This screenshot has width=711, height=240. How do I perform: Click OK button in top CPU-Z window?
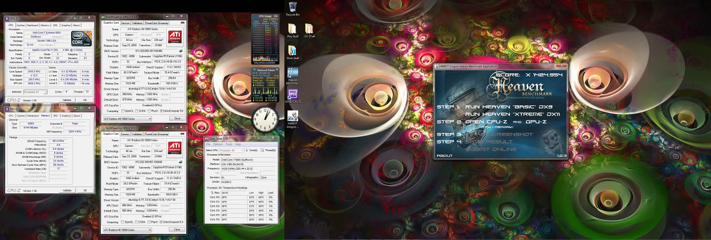click(85, 100)
